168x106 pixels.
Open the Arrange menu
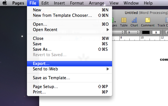point(96,3)
